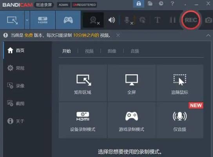Dismiss the free version notice
Image resolution: width=213 pixels, height=157 pixels.
coord(118,35)
